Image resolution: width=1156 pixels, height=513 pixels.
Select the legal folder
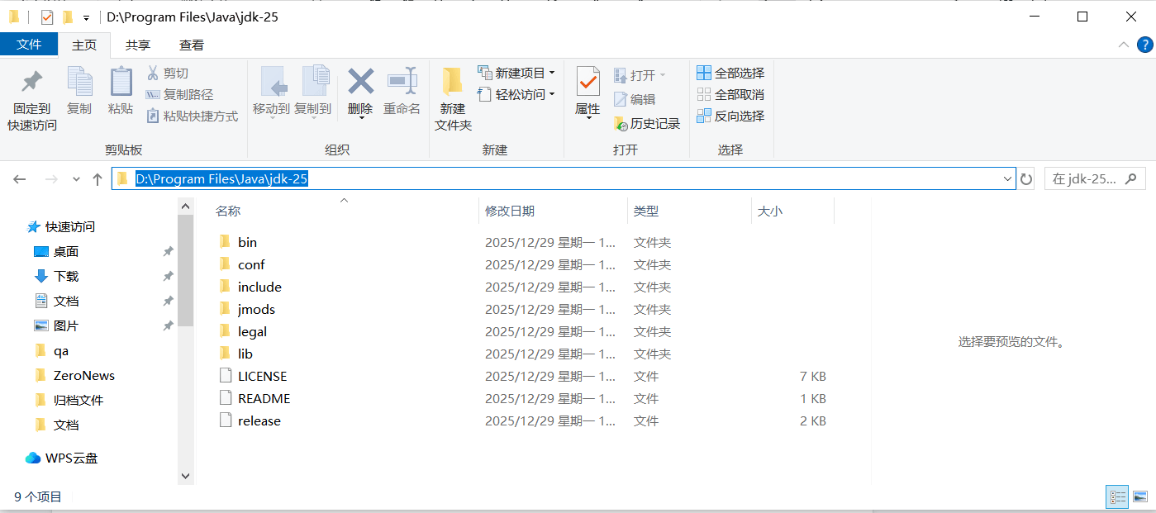[x=252, y=331]
